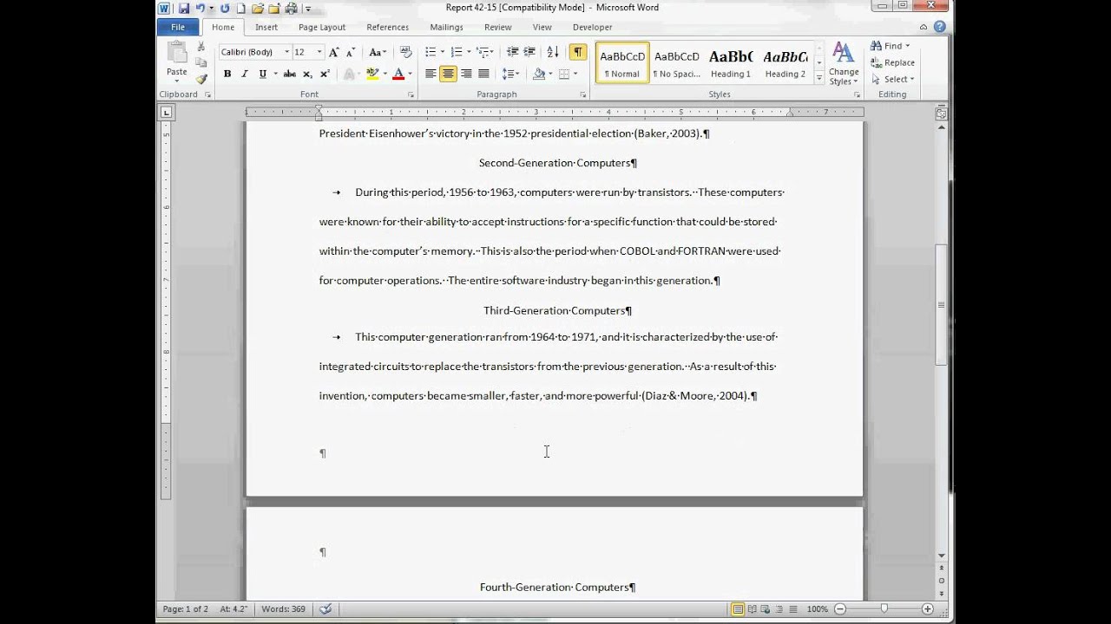Expand the Numbering list dropdown arrow
This screenshot has height=624, width=1111.
click(x=467, y=52)
